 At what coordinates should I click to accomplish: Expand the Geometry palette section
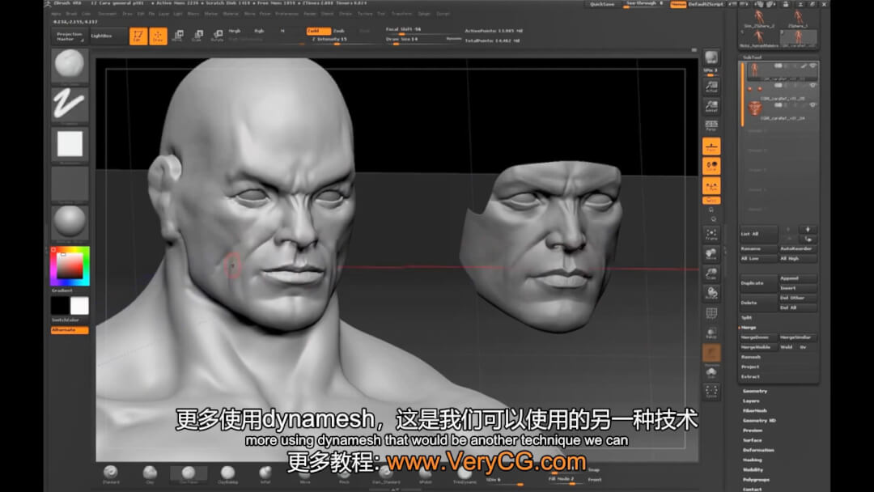[x=755, y=392]
